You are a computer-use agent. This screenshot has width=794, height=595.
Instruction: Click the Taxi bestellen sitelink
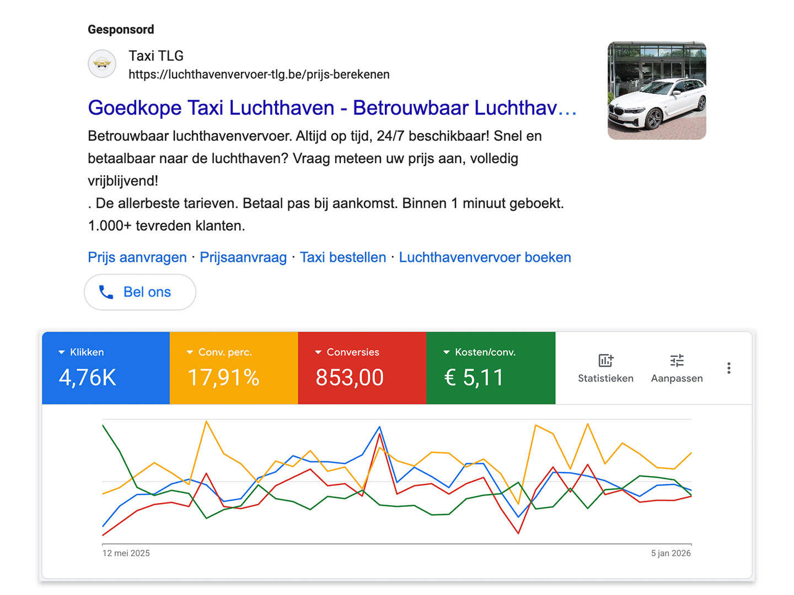tap(343, 257)
